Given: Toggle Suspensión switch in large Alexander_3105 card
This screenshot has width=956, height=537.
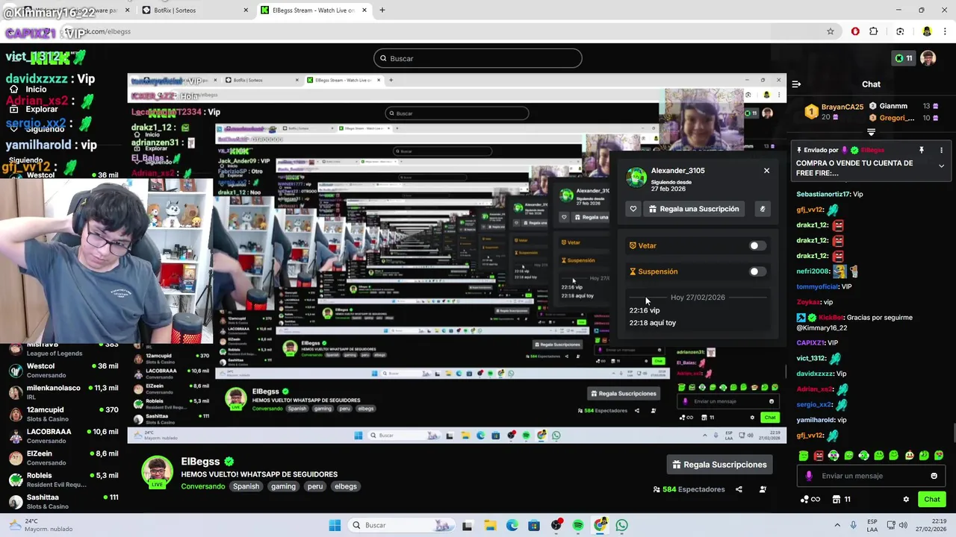Looking at the screenshot, I should [x=757, y=271].
